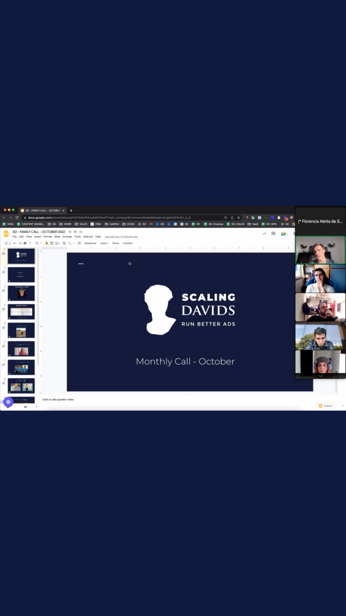
Task: Open the comment history icon
Action: [x=273, y=234]
